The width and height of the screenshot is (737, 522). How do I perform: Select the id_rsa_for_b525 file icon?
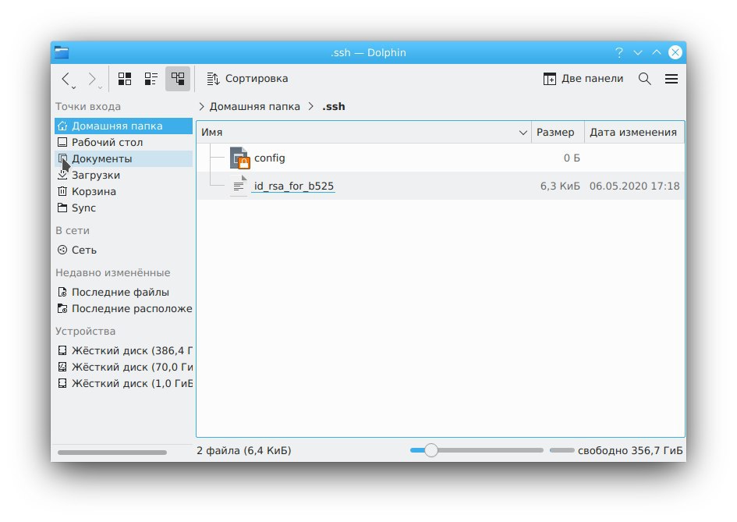[239, 186]
